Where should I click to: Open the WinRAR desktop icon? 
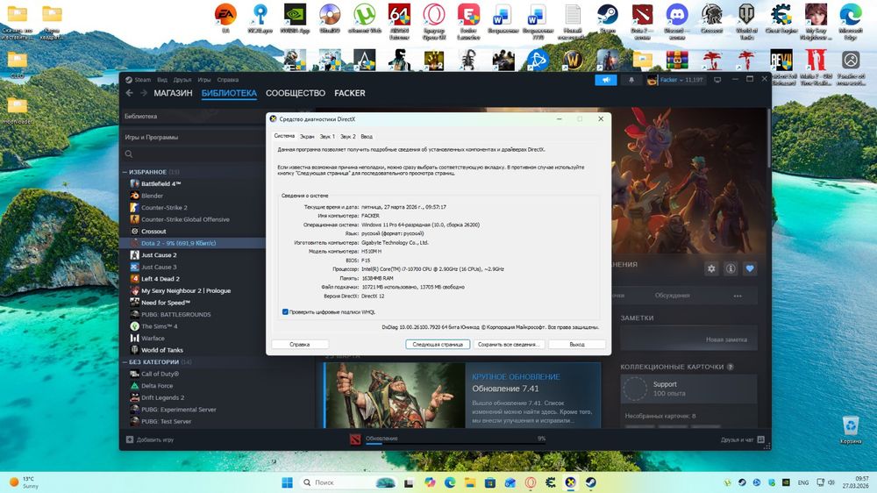coord(677,60)
